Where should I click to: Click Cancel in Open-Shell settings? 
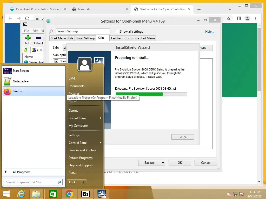click(x=206, y=163)
